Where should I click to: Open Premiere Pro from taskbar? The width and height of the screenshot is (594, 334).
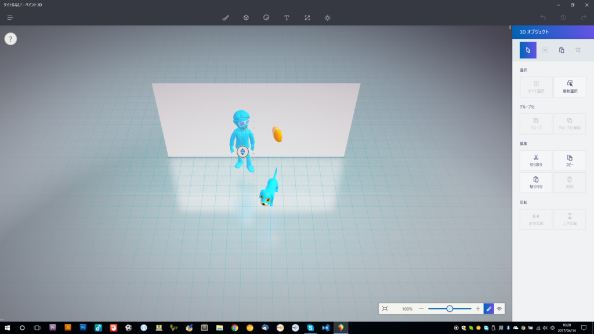[x=53, y=328]
